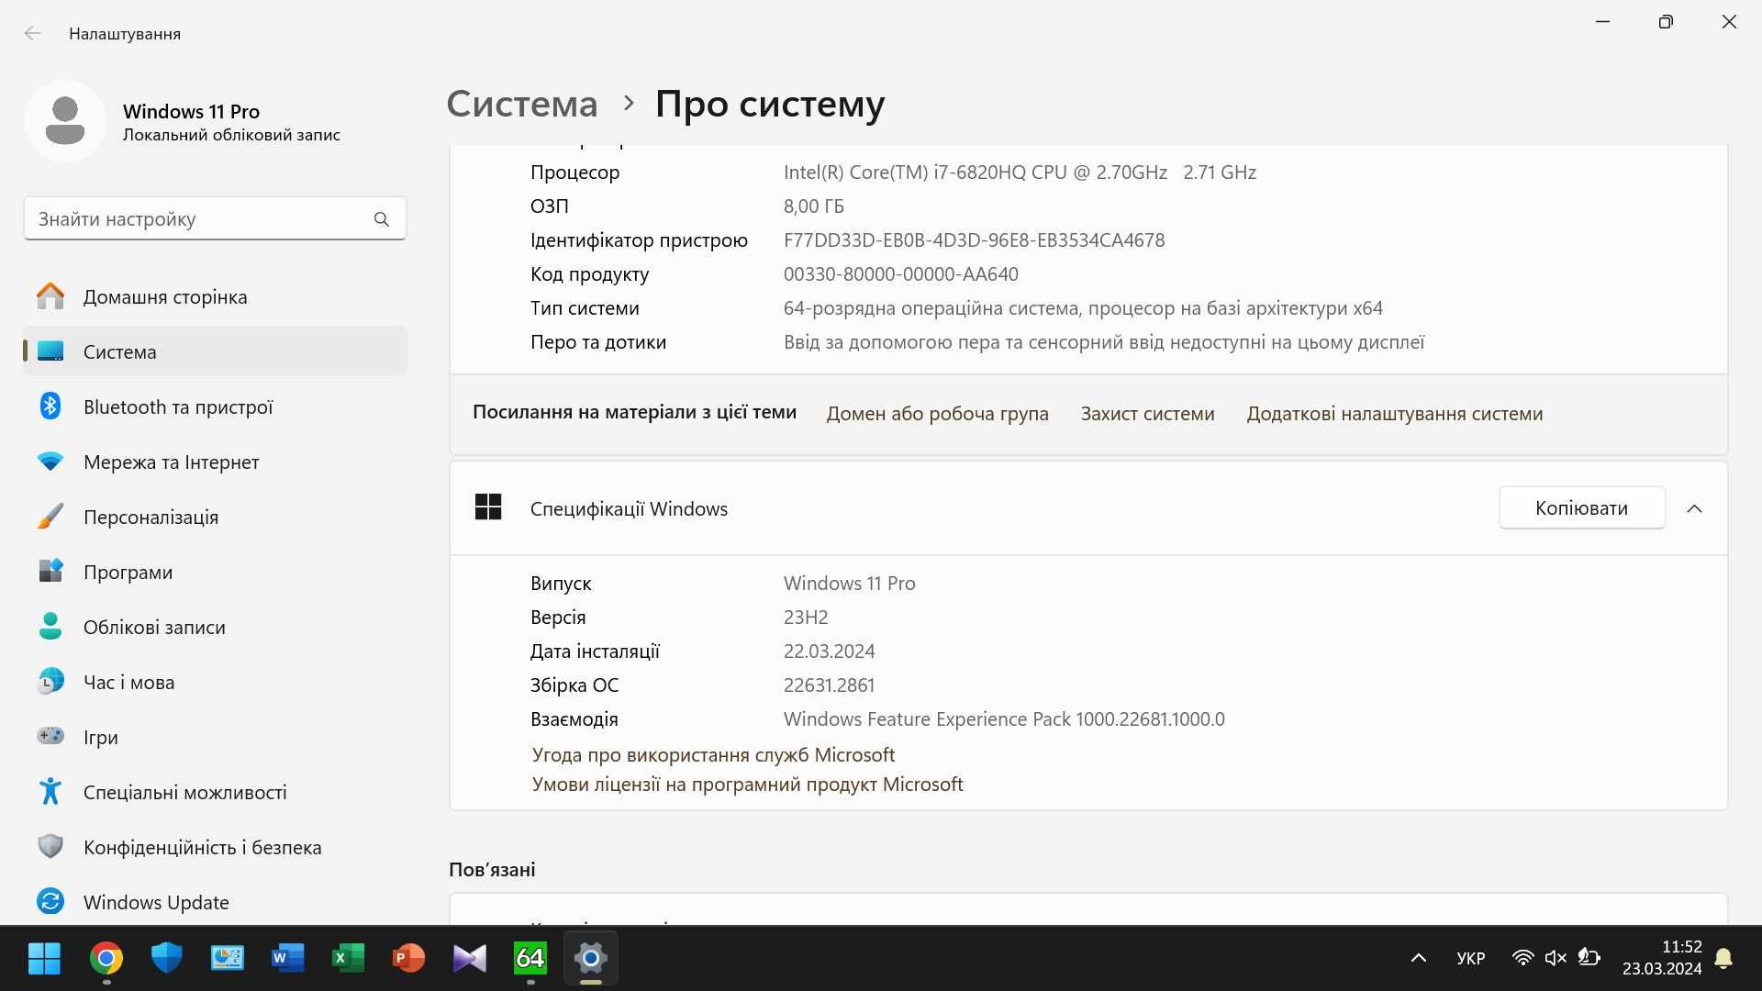This screenshot has height=991, width=1762.
Task: Open Мережа та Інтернет Wi-Fi icon
Action: coord(50,462)
